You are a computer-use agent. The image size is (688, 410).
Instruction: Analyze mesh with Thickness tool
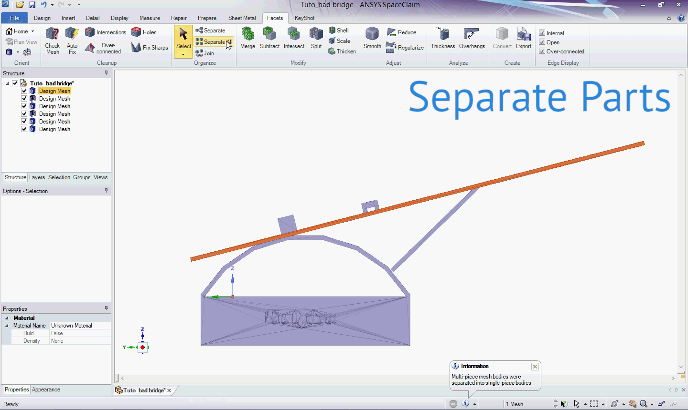(443, 38)
